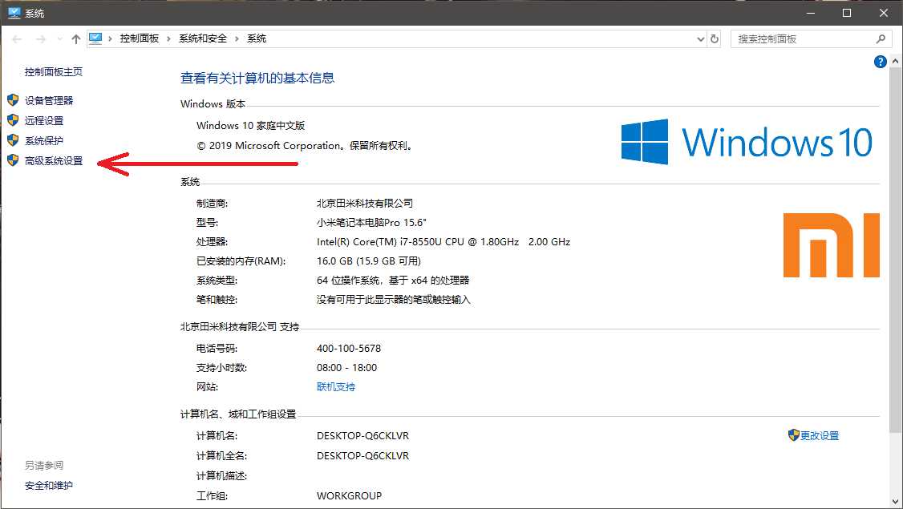Click shield icon beside 设备管理器
This screenshot has width=903, height=509.
click(13, 100)
